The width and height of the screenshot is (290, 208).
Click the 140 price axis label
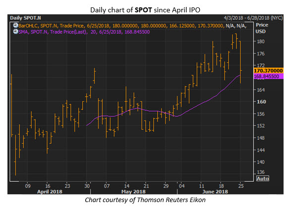pos(261,162)
